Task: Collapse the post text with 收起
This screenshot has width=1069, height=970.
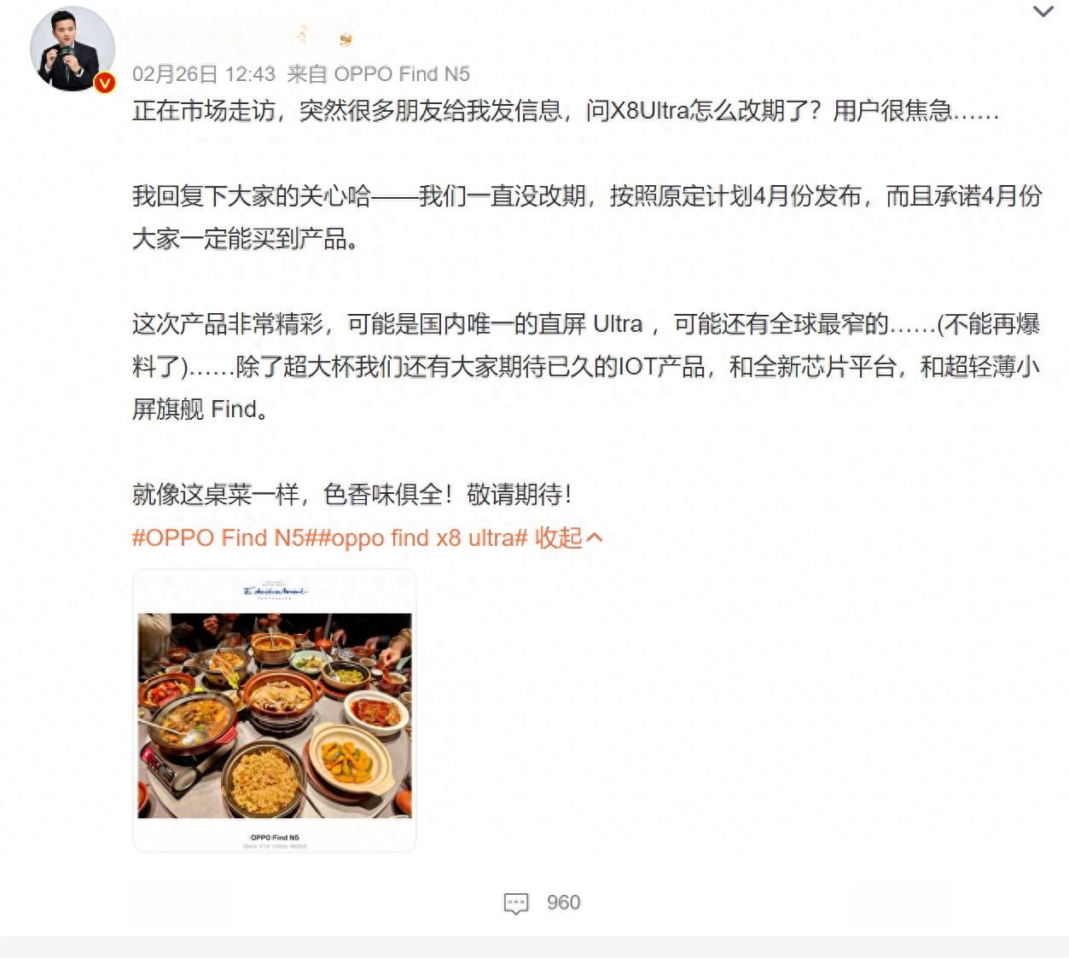Action: tap(559, 537)
